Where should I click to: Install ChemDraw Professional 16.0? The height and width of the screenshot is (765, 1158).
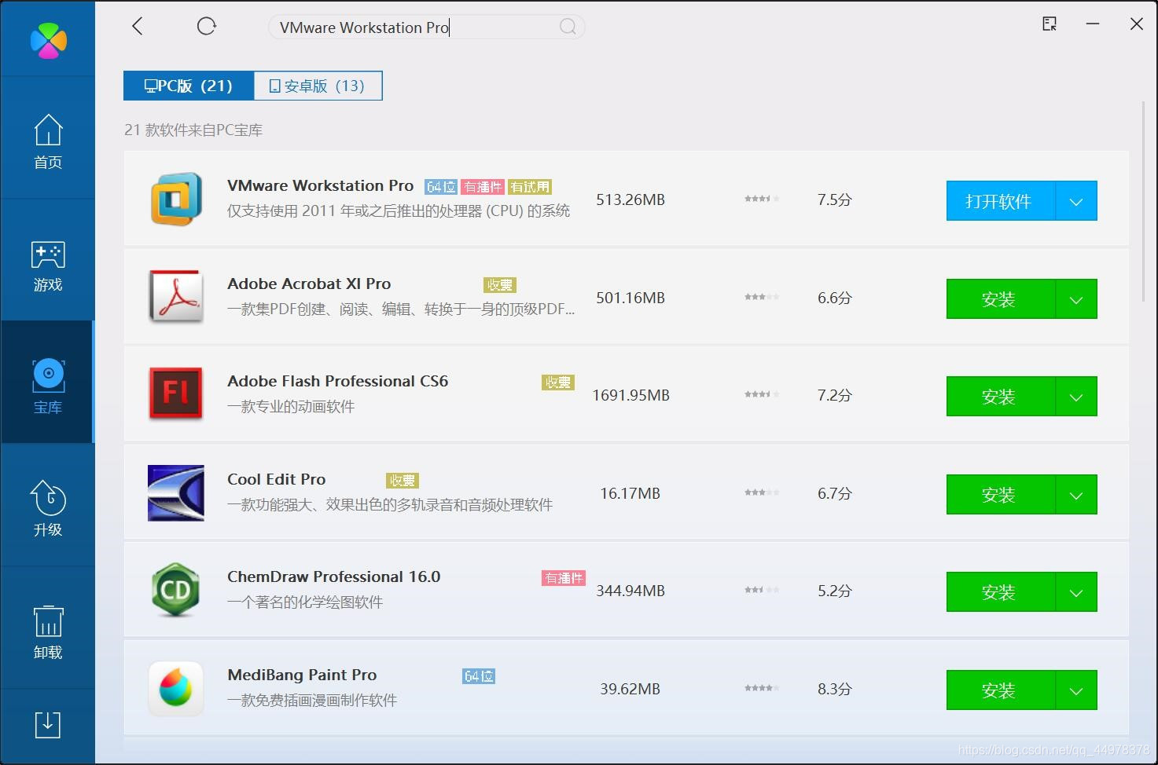(x=1000, y=592)
